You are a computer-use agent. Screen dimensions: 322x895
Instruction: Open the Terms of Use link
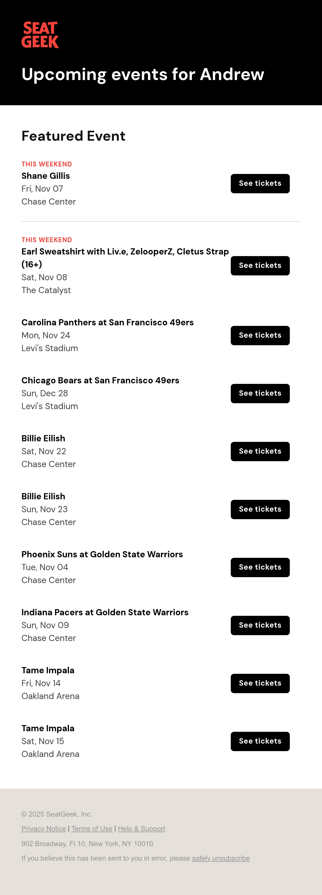(92, 829)
